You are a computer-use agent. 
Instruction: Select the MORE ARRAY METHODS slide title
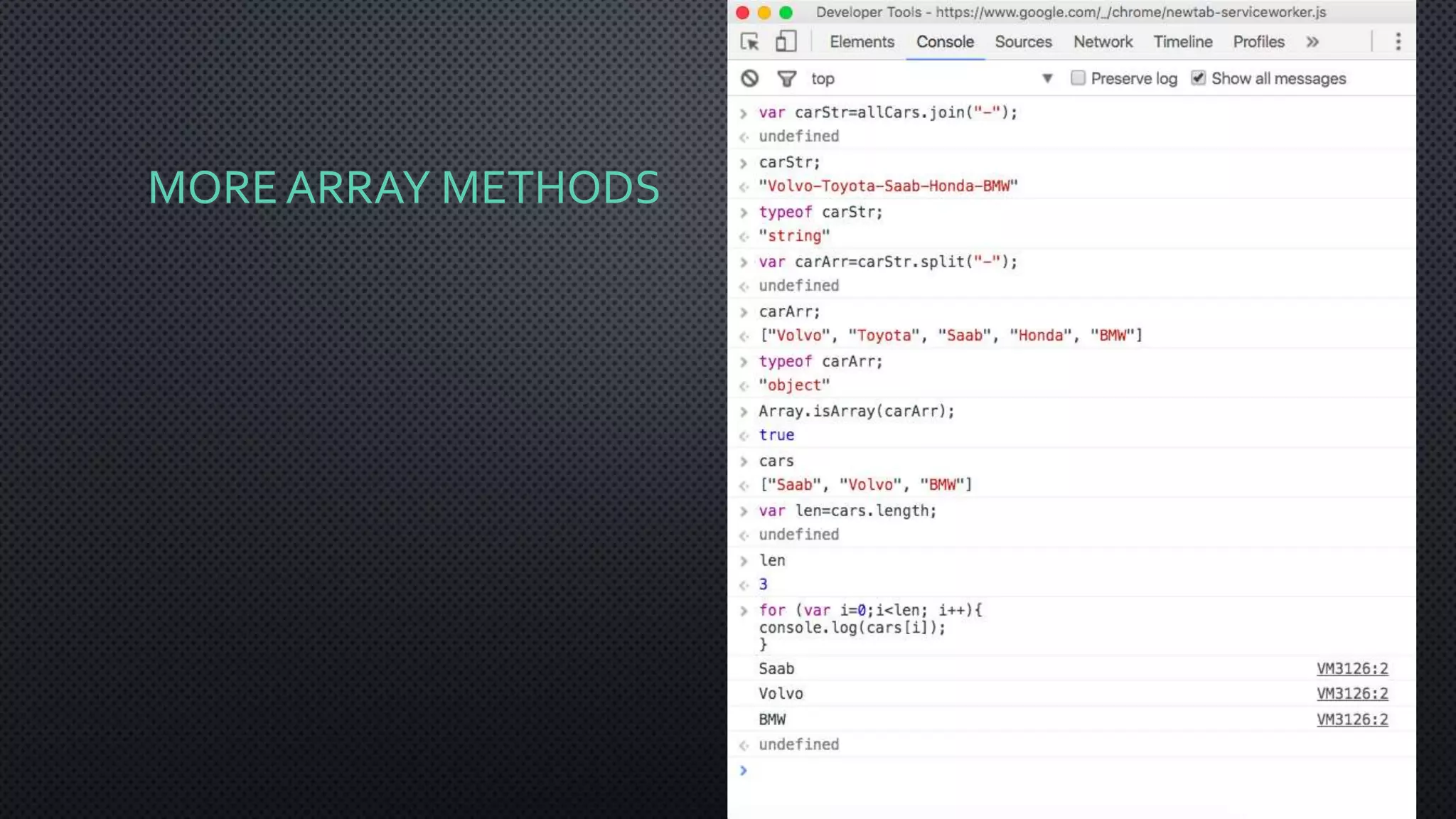tap(404, 187)
